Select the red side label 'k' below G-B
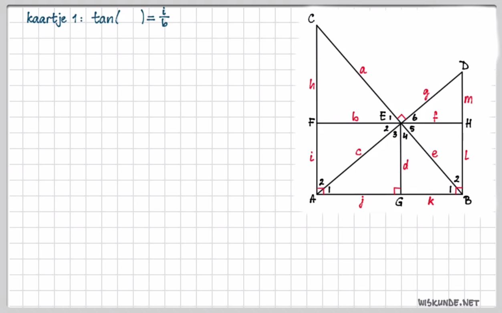Viewport: 502px width, 313px height. 431,202
